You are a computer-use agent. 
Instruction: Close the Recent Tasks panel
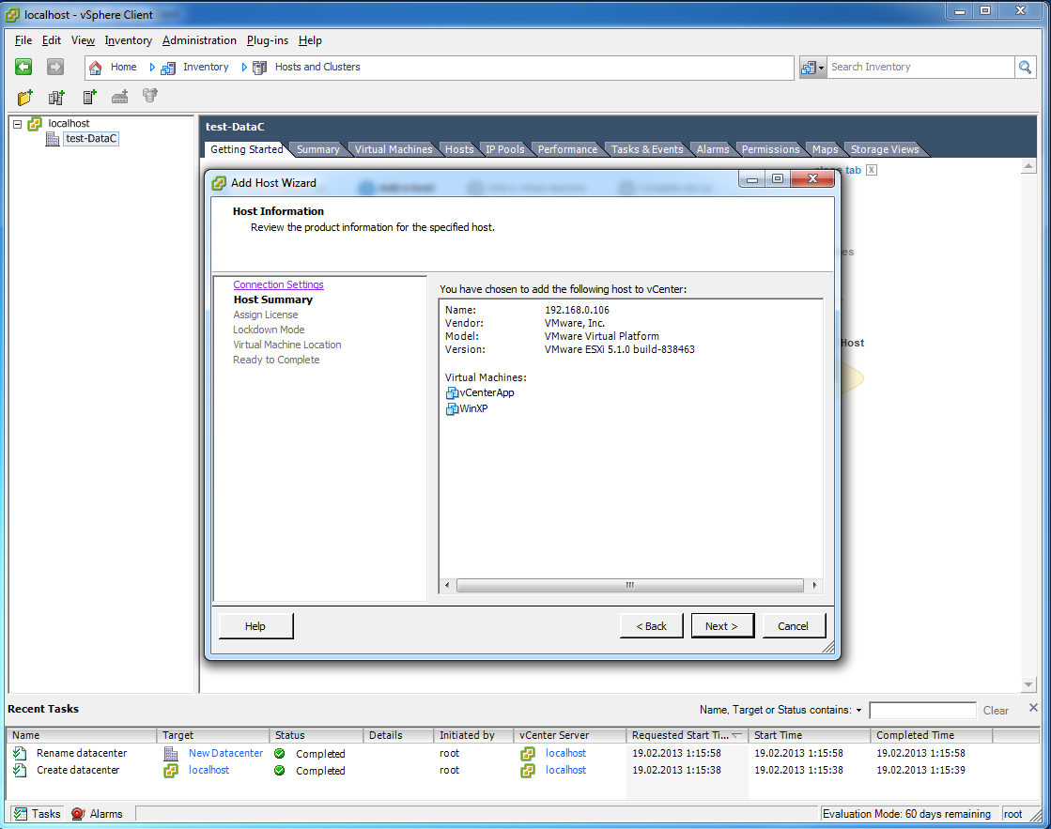(1033, 708)
